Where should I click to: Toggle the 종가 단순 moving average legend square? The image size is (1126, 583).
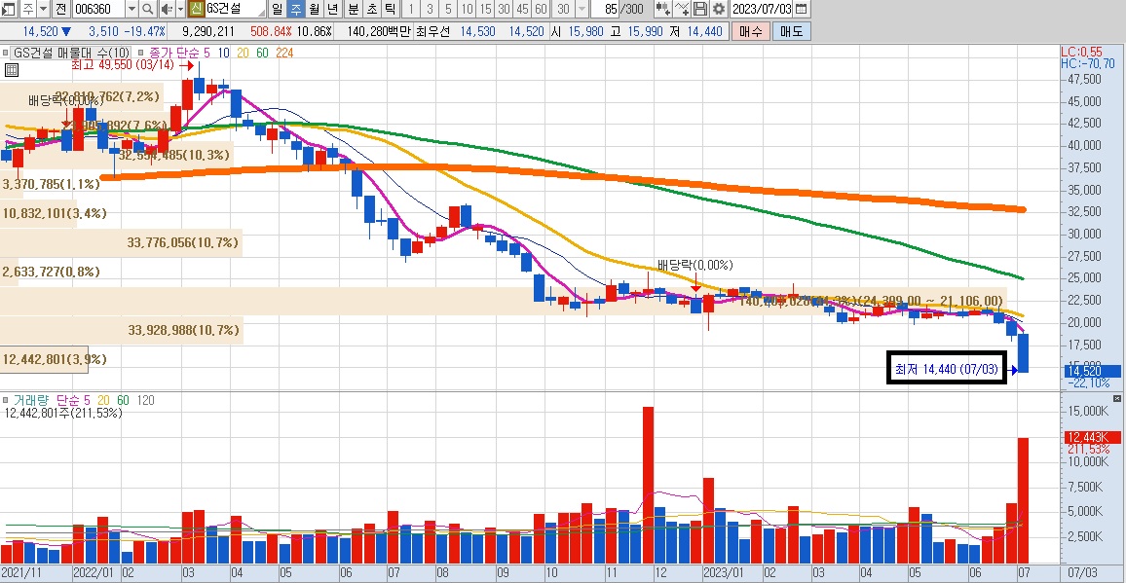[x=140, y=53]
